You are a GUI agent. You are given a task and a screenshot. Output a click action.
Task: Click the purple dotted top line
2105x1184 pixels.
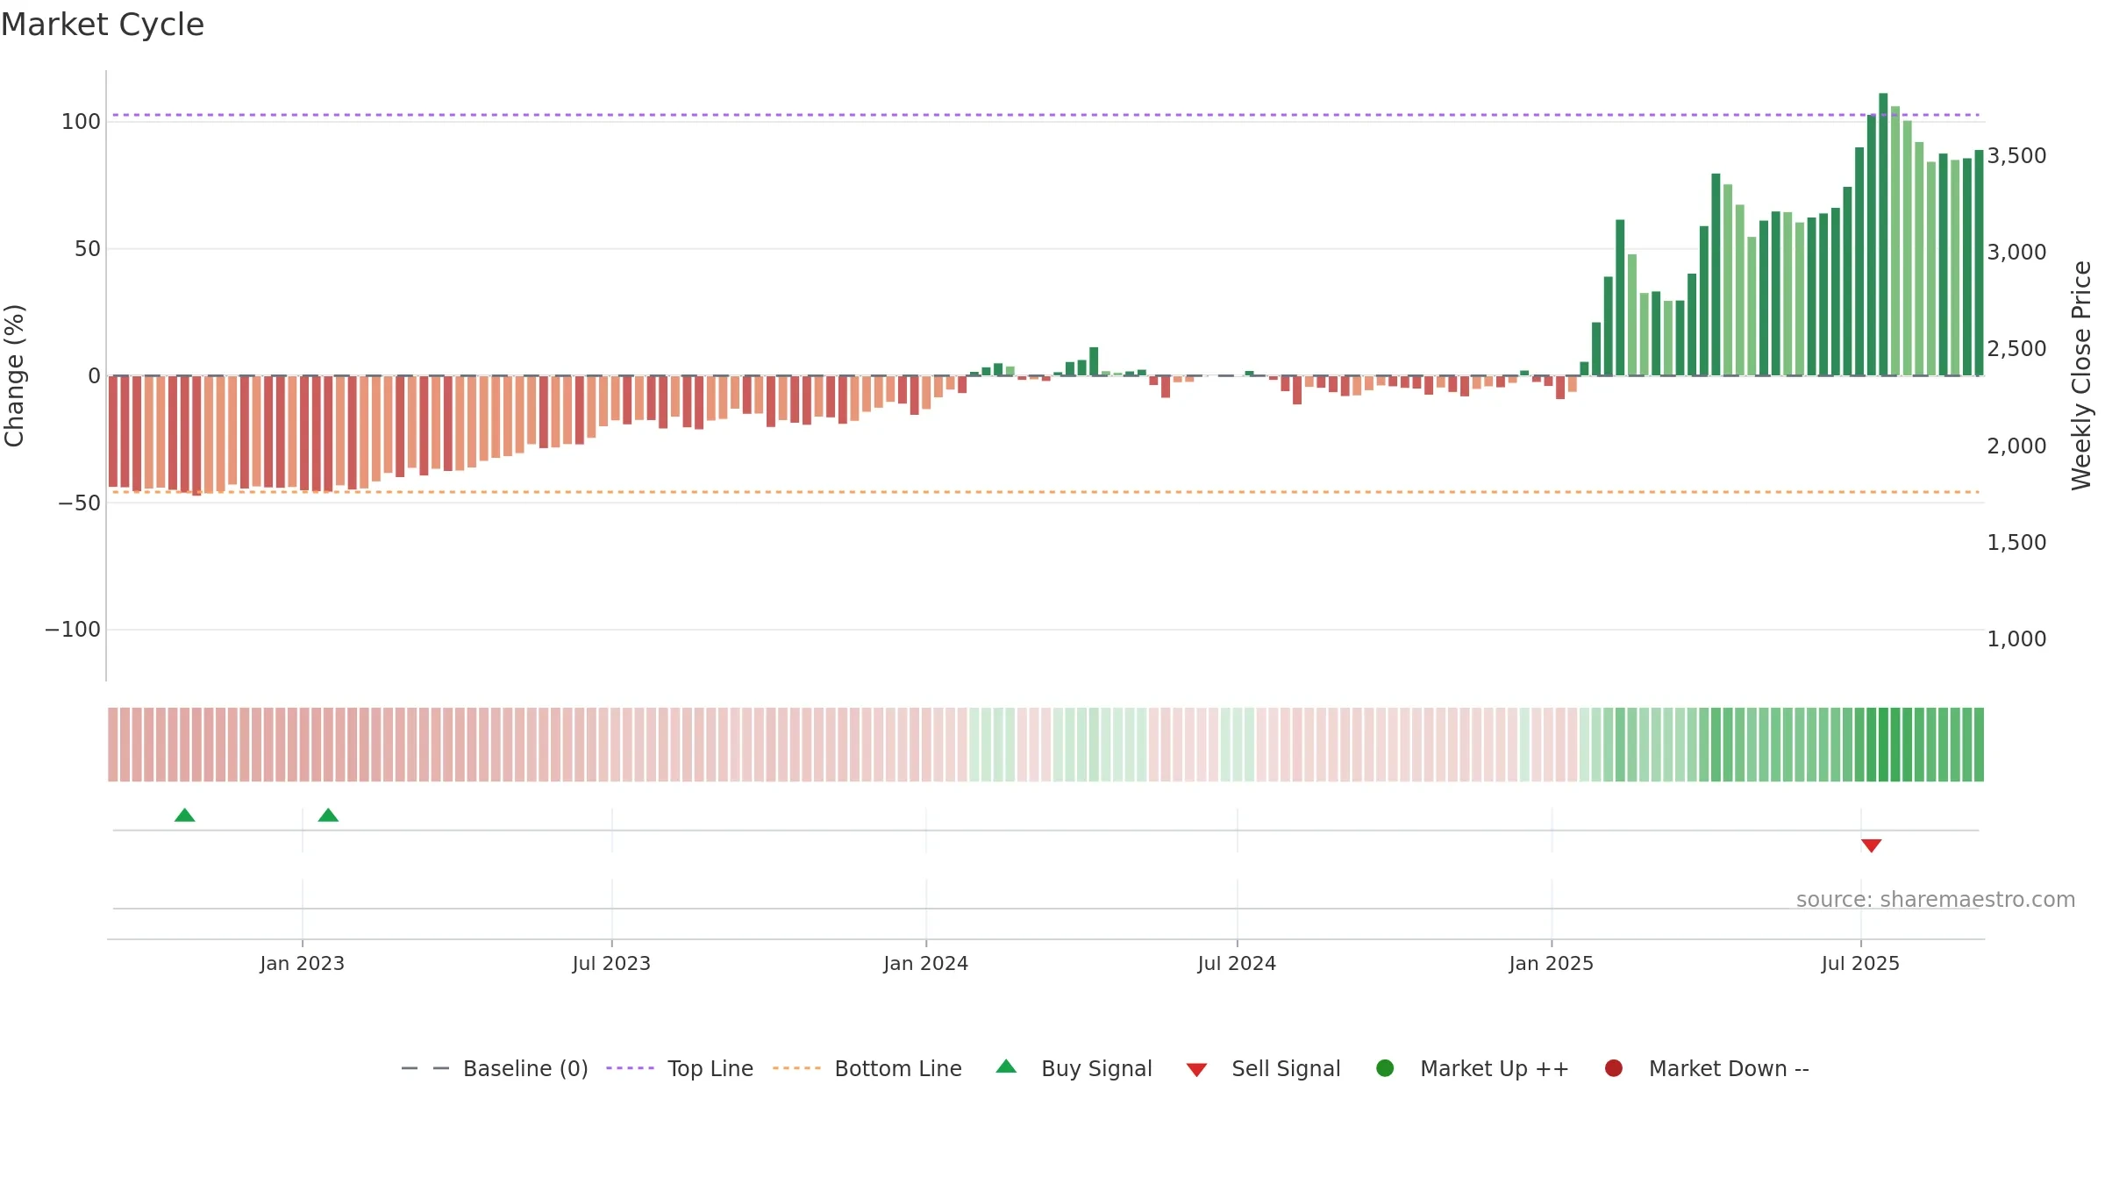tap(1045, 115)
